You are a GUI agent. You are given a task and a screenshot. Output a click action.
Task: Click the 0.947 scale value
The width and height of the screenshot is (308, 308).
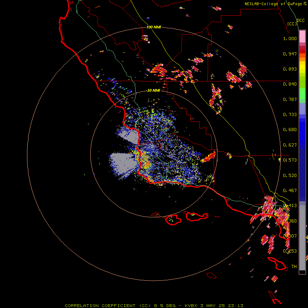290,54
